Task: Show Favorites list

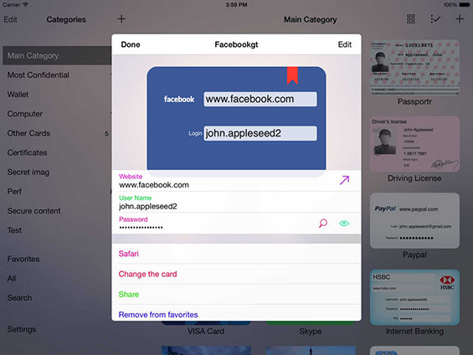Action: (23, 259)
